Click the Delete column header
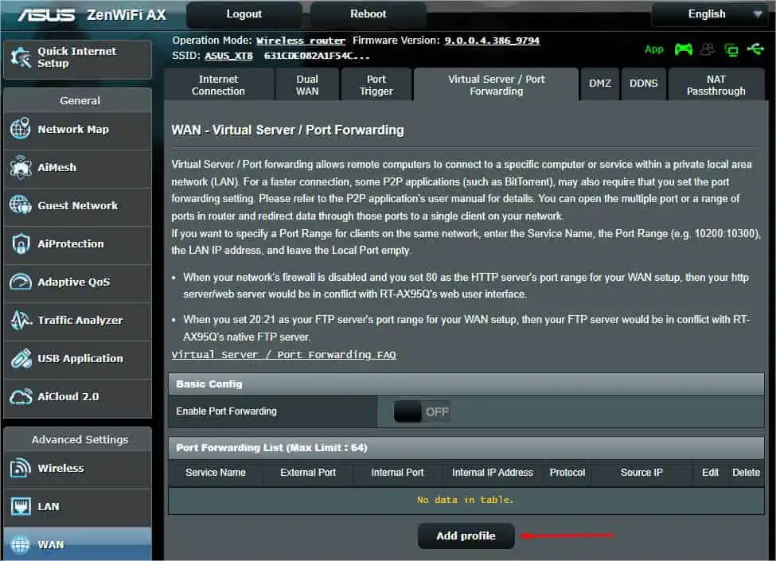This screenshot has height=561, width=776. (x=746, y=473)
